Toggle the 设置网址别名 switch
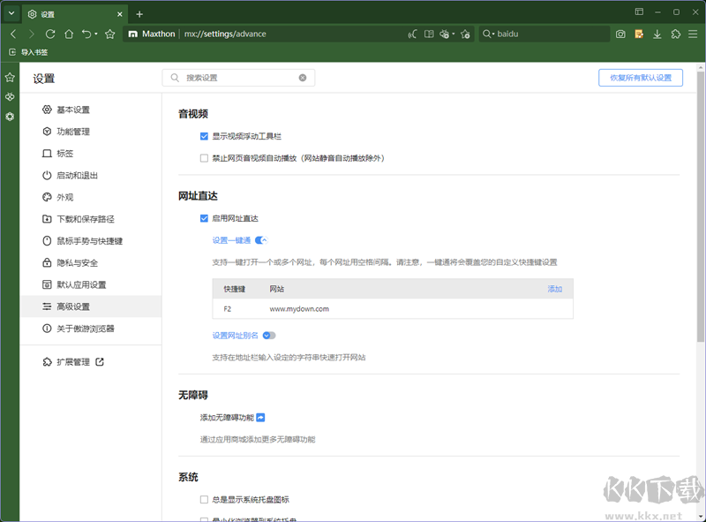 269,336
